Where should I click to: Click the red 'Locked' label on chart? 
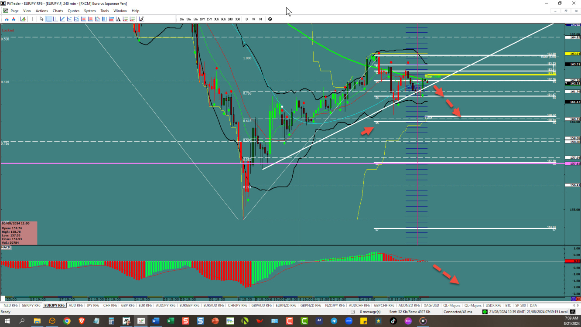pos(8,31)
